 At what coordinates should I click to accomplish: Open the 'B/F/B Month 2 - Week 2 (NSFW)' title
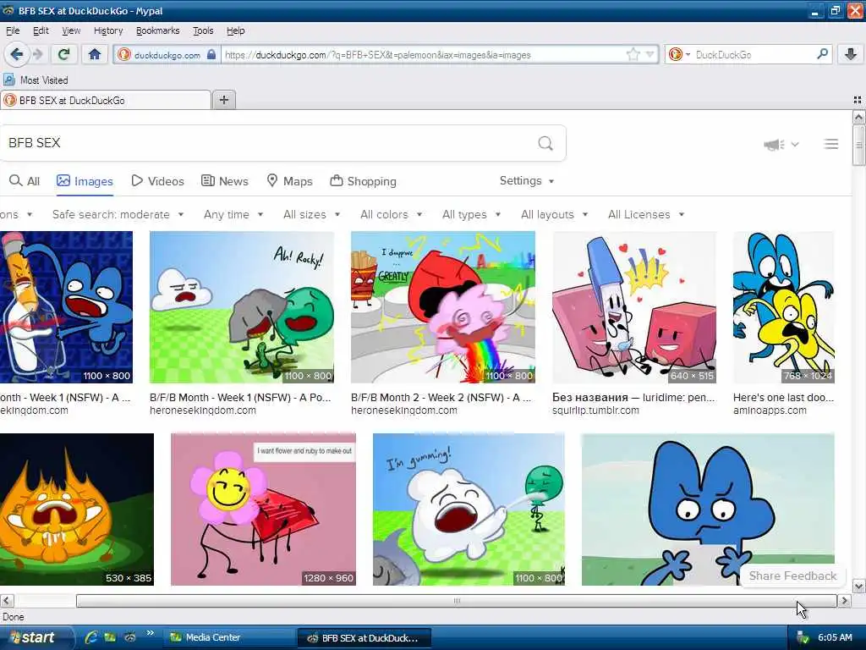click(x=441, y=398)
